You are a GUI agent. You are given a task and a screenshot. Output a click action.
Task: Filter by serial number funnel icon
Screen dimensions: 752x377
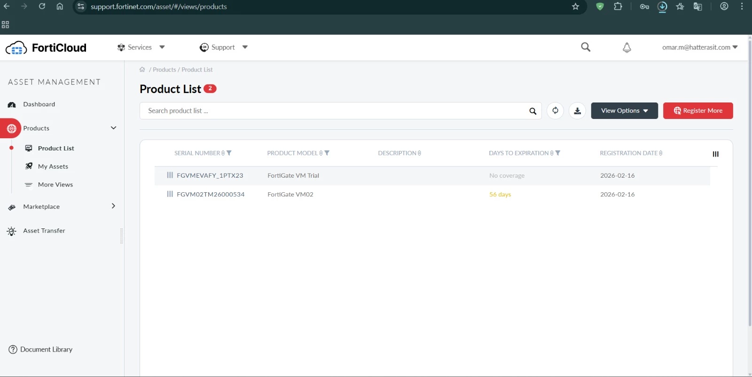(x=229, y=153)
